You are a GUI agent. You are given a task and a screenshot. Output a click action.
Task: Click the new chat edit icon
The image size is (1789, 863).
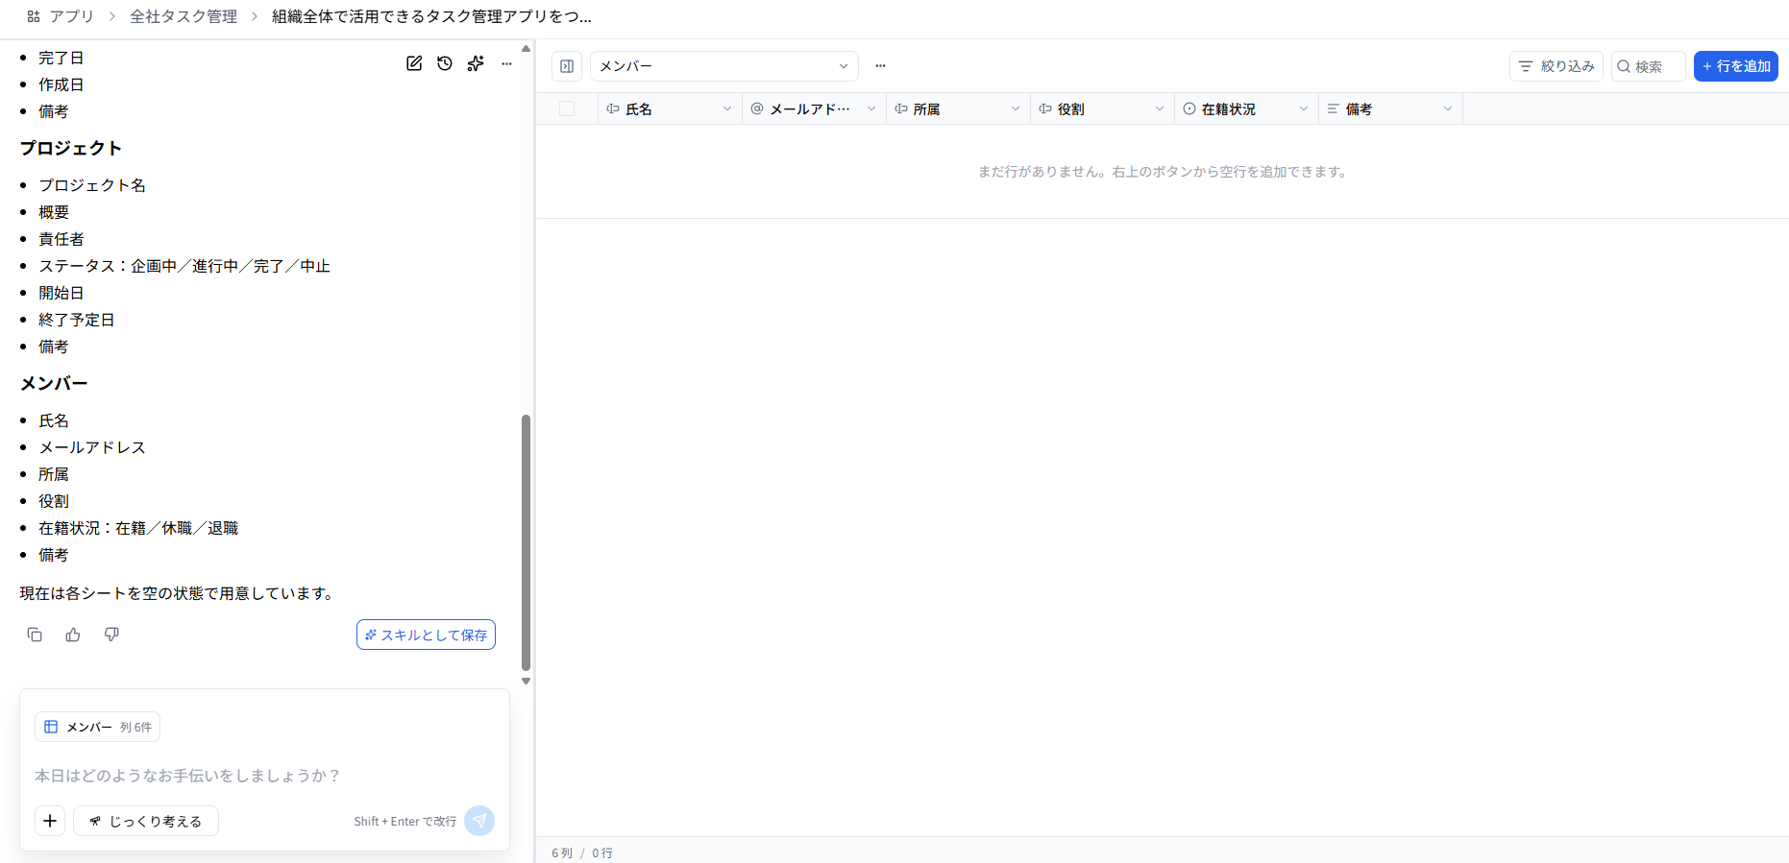tap(414, 63)
